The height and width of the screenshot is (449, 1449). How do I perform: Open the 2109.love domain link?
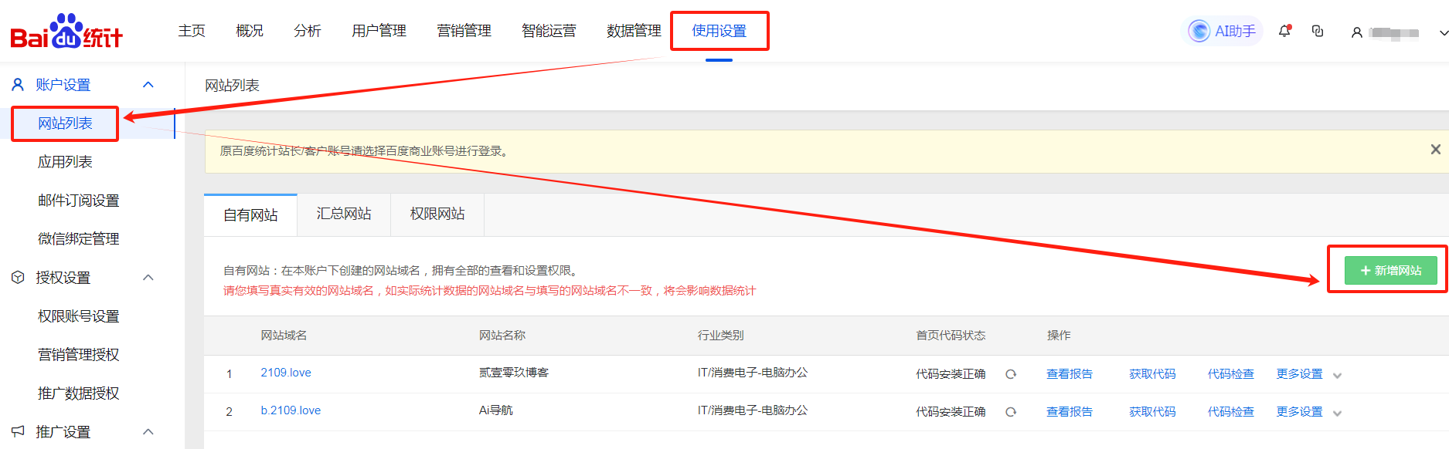point(286,373)
